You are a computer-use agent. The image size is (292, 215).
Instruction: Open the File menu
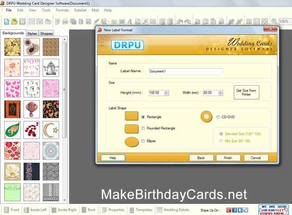(x=8, y=10)
